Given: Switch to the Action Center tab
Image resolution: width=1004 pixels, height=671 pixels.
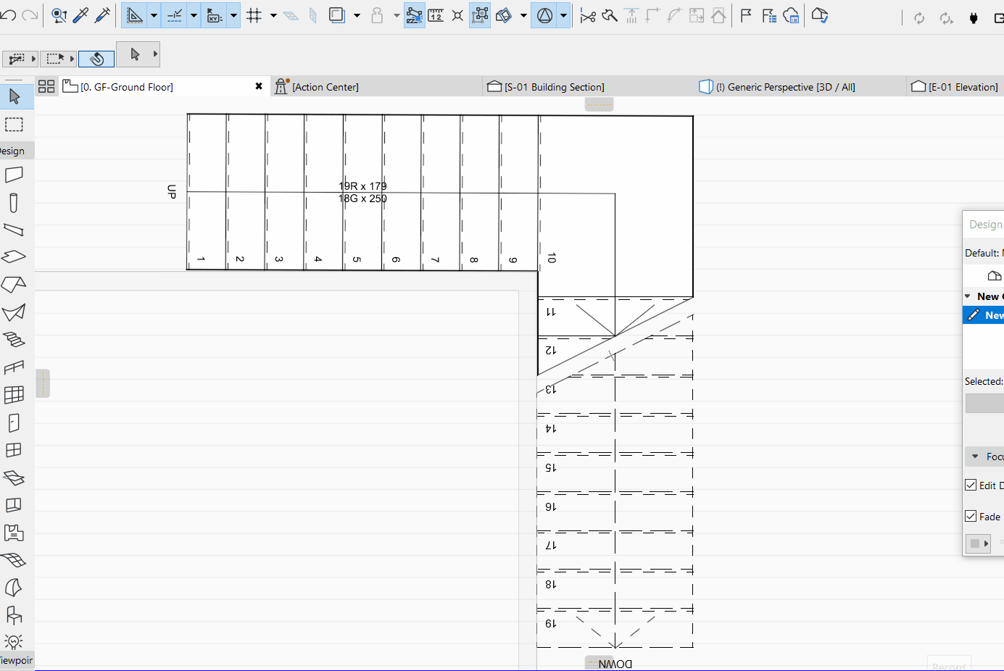Looking at the screenshot, I should [325, 87].
